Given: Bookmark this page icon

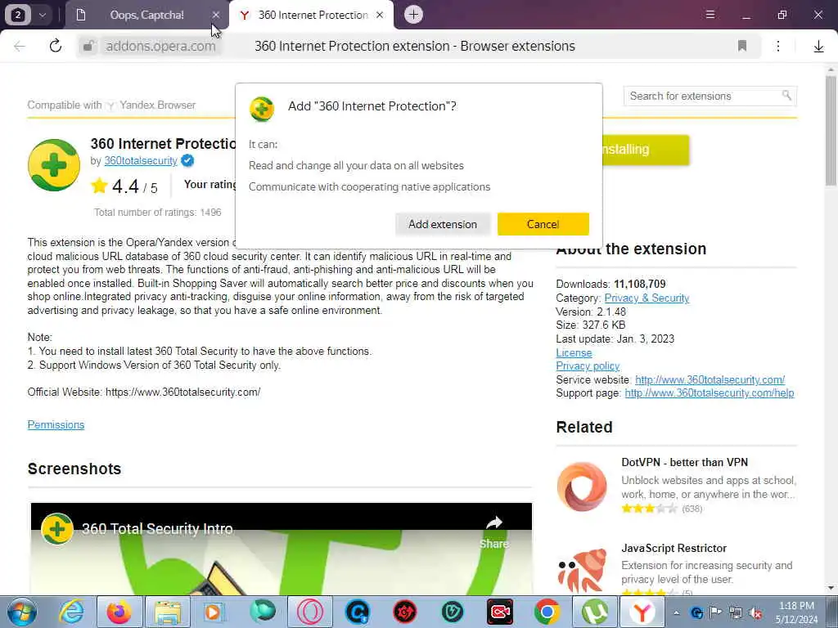Looking at the screenshot, I should (x=741, y=46).
